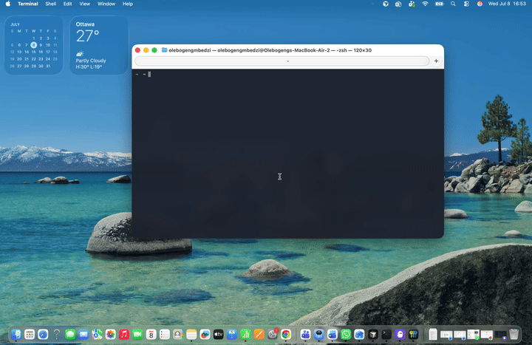Click the date and time in menu bar
The image size is (532, 345).
507,4
